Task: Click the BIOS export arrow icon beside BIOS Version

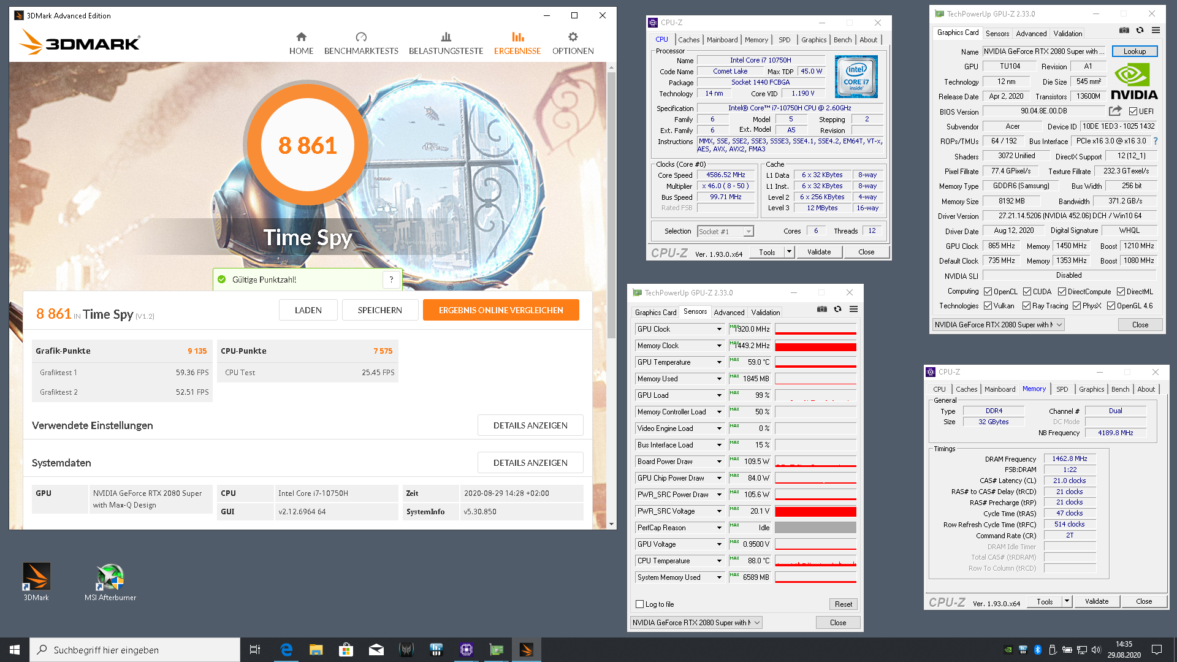Action: tap(1115, 111)
